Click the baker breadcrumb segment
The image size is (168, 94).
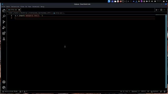17,13
